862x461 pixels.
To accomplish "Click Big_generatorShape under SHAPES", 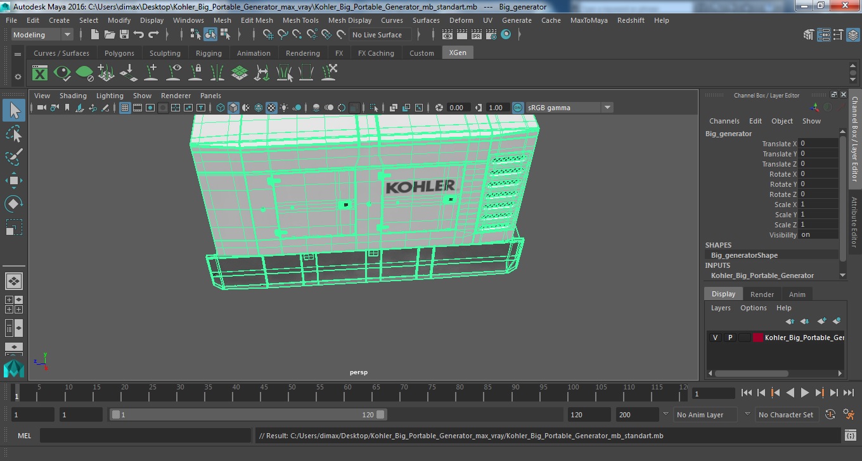I will 744,255.
